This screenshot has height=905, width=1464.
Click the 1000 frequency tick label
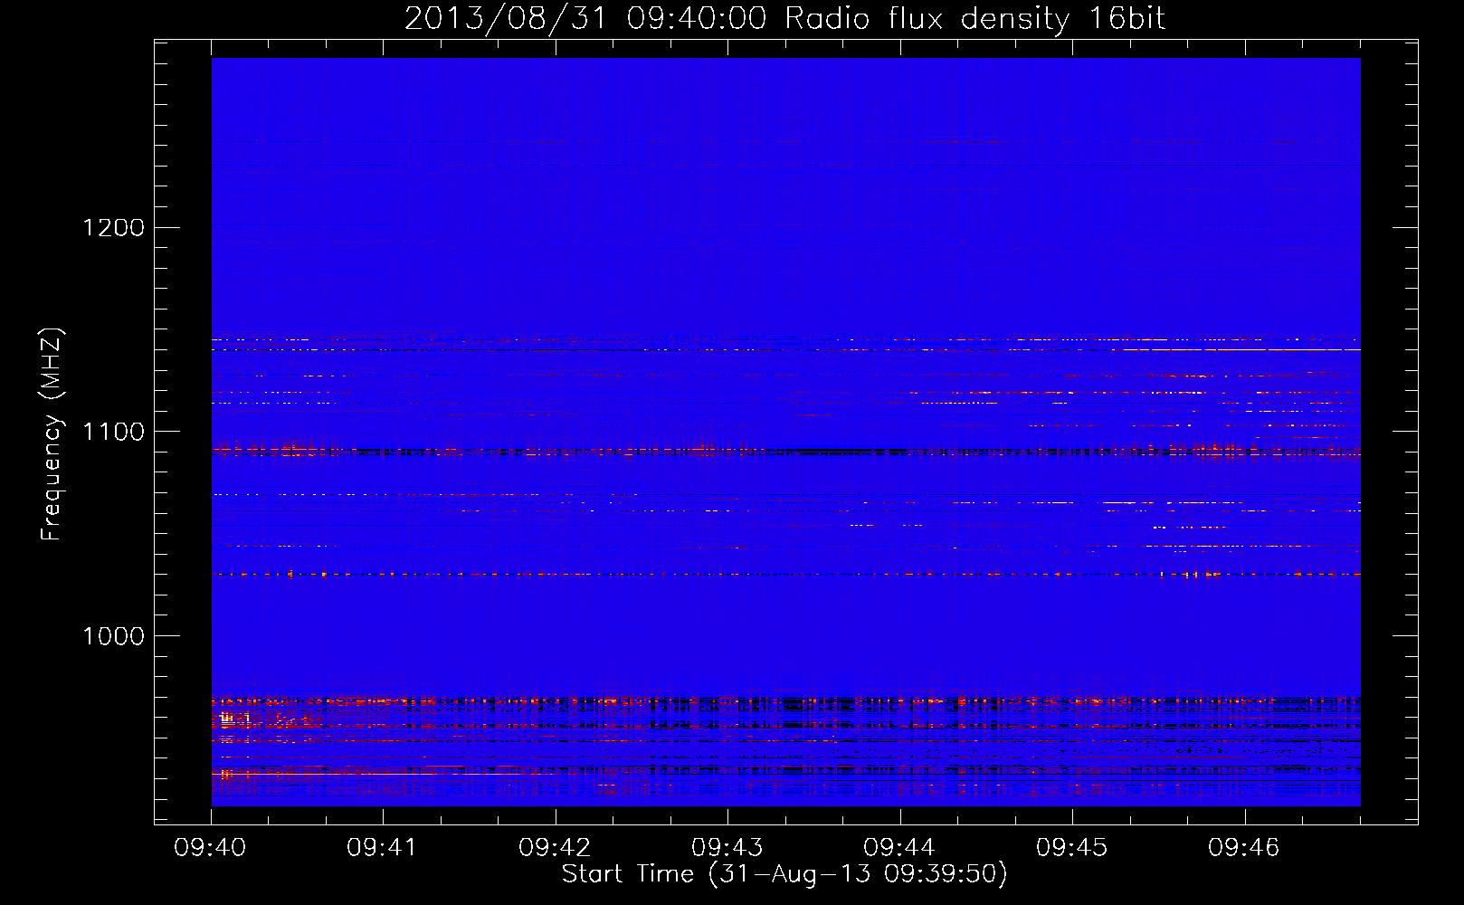[x=113, y=636]
